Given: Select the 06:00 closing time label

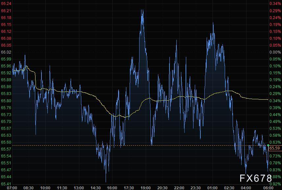Looking at the screenshot, I should click(x=268, y=188).
